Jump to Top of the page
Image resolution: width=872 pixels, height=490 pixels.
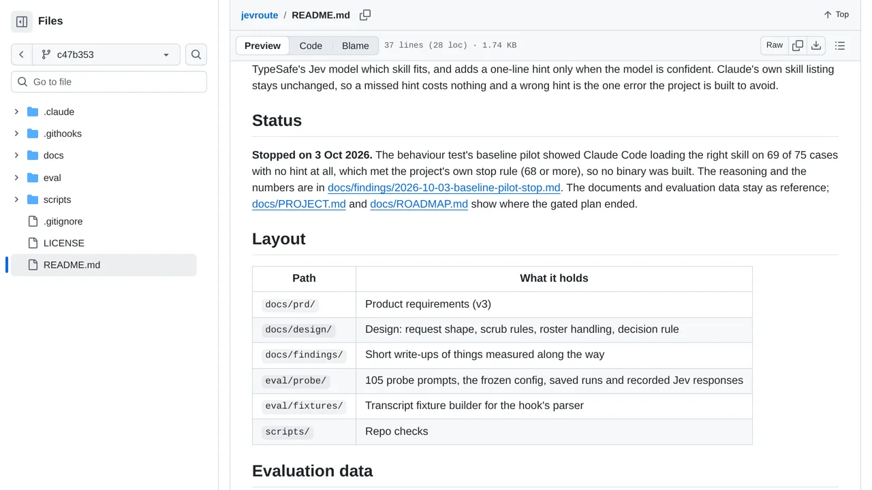(x=836, y=14)
